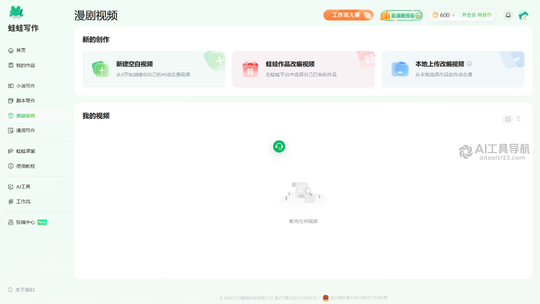This screenshot has height=304, width=540.
Task: Click the 蛙蛙写作 brand name text
Action: click(23, 28)
